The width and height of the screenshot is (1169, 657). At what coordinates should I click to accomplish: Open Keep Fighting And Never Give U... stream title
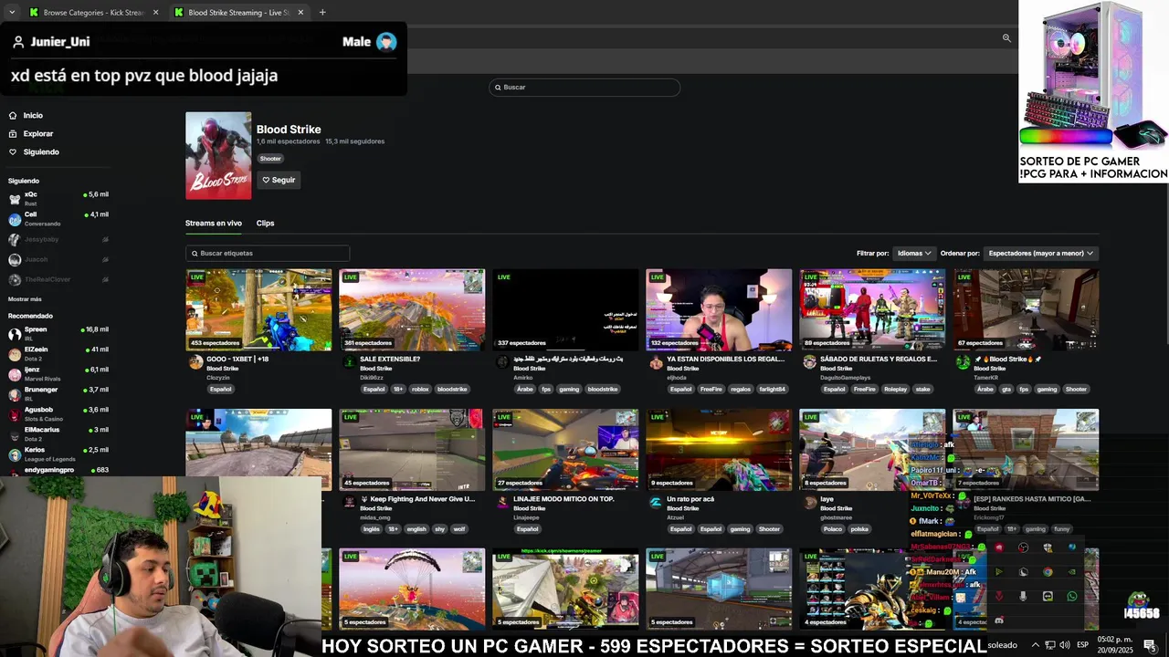coord(417,499)
